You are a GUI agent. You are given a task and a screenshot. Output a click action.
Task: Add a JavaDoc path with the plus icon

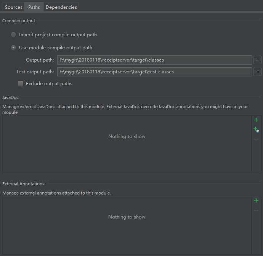256,120
